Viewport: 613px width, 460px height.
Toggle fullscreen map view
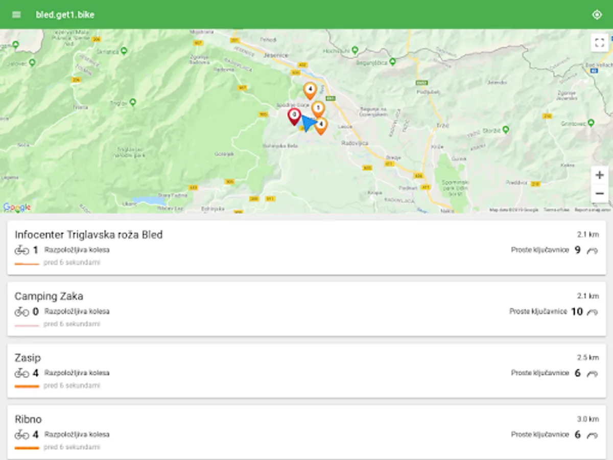[600, 42]
